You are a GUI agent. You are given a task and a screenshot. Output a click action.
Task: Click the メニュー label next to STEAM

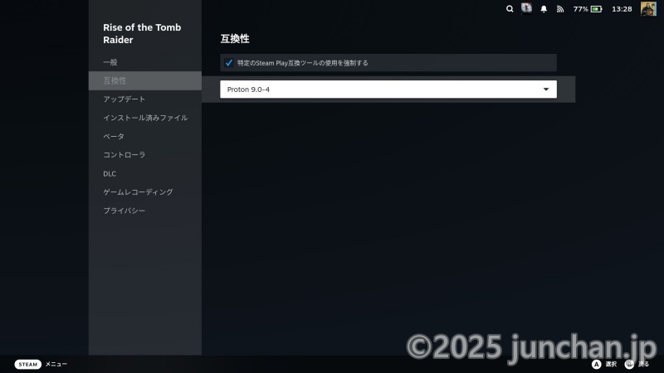tap(56, 364)
